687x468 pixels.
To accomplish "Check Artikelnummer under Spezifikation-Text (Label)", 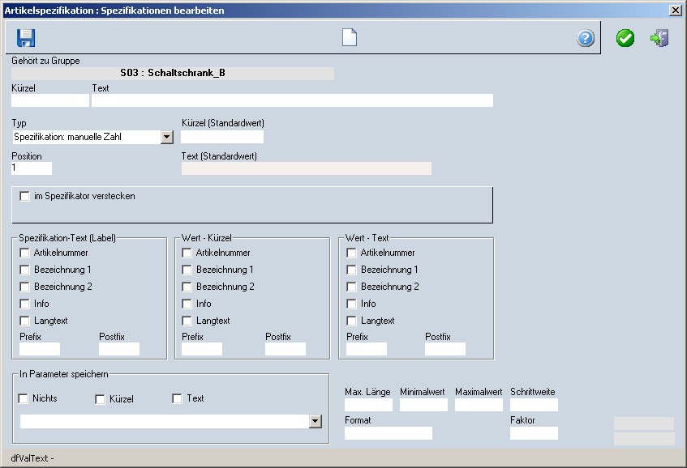I will (25, 253).
